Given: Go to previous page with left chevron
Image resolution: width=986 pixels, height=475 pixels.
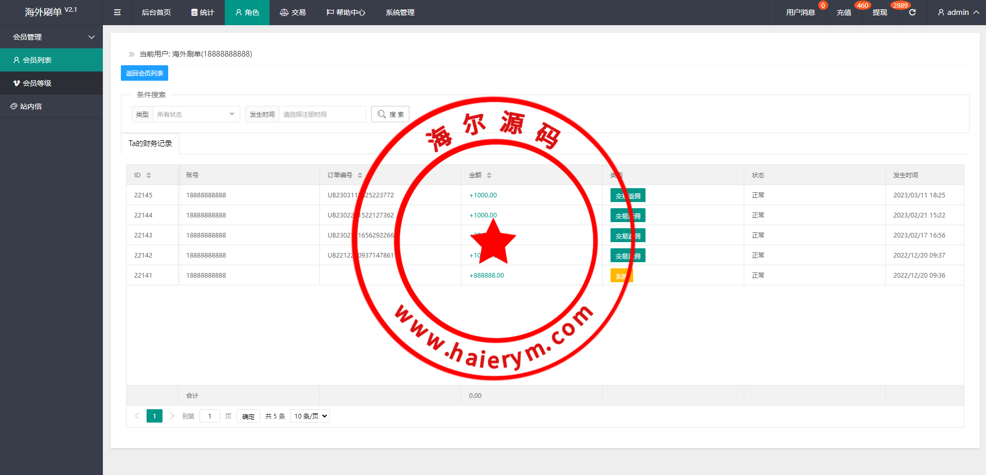Looking at the screenshot, I should tap(137, 416).
